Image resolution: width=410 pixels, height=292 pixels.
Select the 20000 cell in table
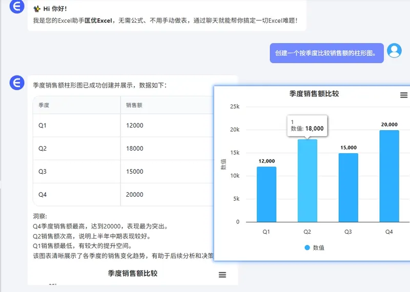(x=168, y=195)
